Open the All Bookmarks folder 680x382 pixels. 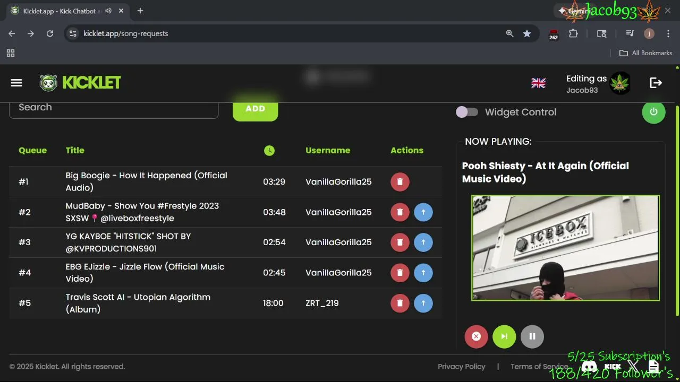[x=646, y=53]
